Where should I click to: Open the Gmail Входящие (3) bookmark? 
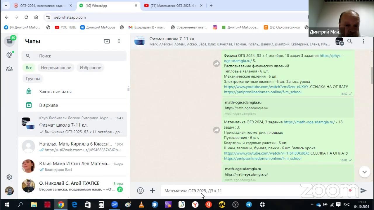coord(147,27)
